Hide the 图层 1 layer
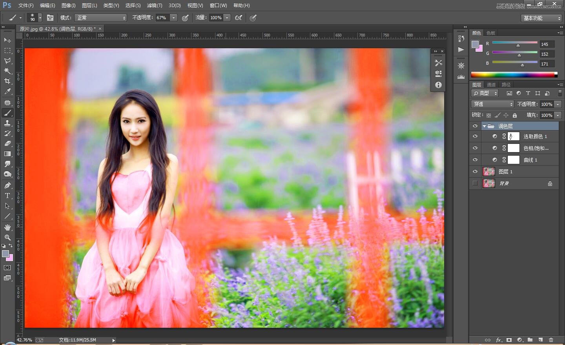This screenshot has height=345, width=565. pyautogui.click(x=475, y=172)
